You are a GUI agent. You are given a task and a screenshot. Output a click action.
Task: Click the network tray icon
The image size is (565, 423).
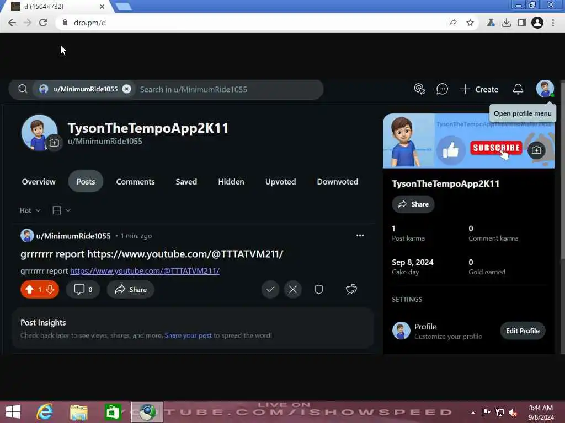500,412
